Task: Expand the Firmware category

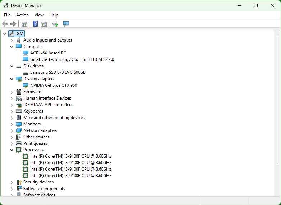Action: [12, 92]
